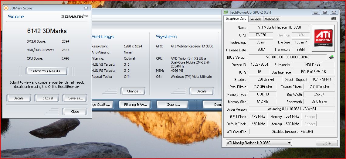The width and height of the screenshot is (346, 159).
Task: Close the GPU-Z window with title X
Action: pos(334,12)
